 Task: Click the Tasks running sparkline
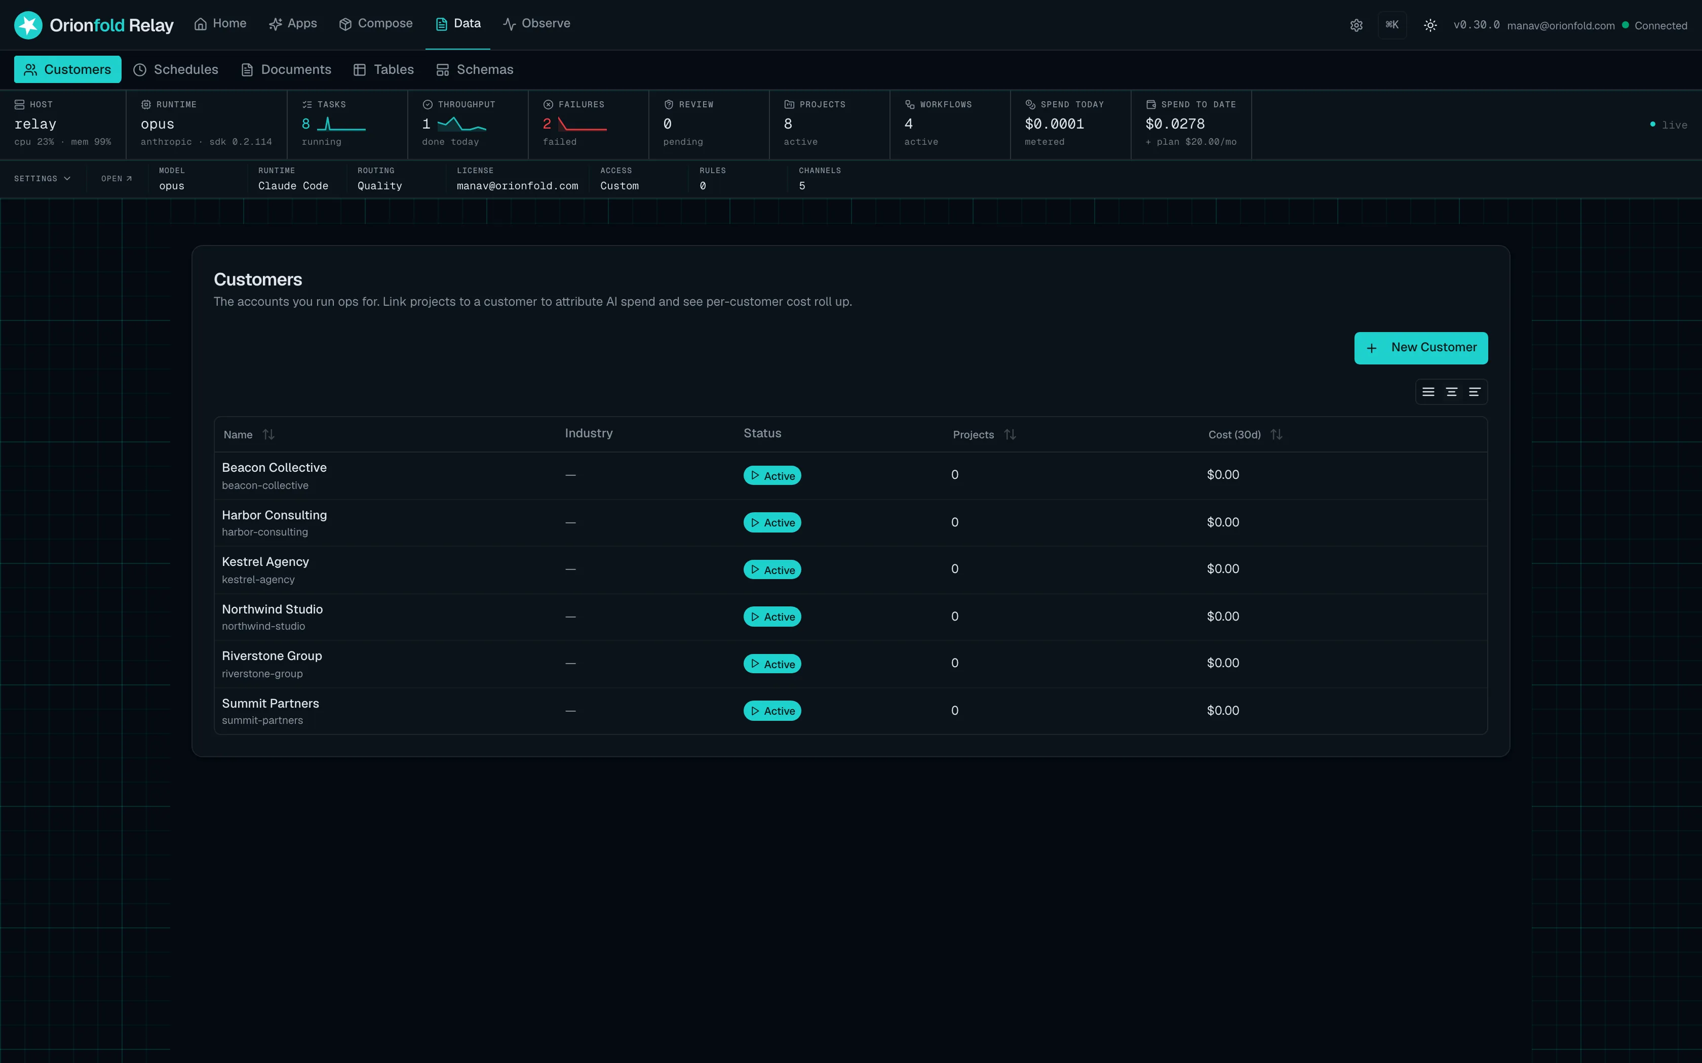[341, 125]
